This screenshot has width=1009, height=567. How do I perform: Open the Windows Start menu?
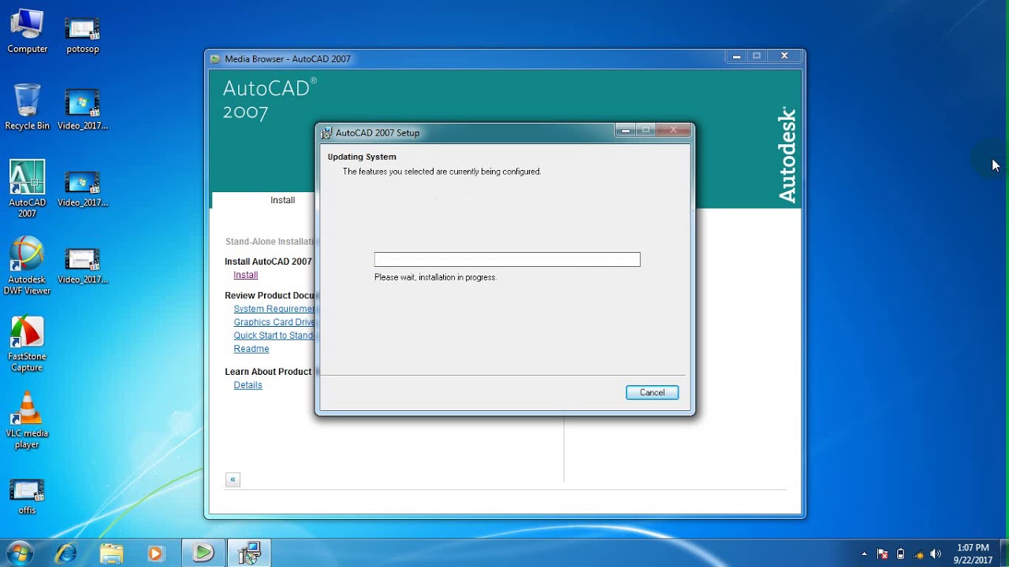[20, 553]
